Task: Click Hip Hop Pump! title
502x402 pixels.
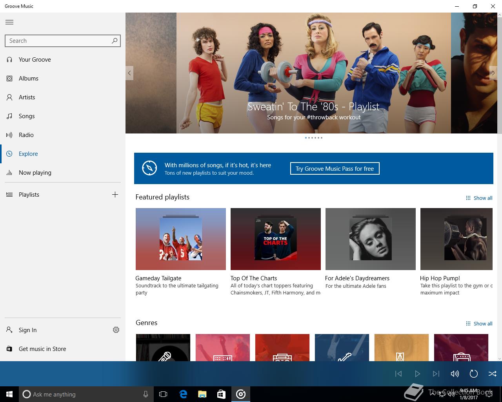Action: pyautogui.click(x=440, y=278)
